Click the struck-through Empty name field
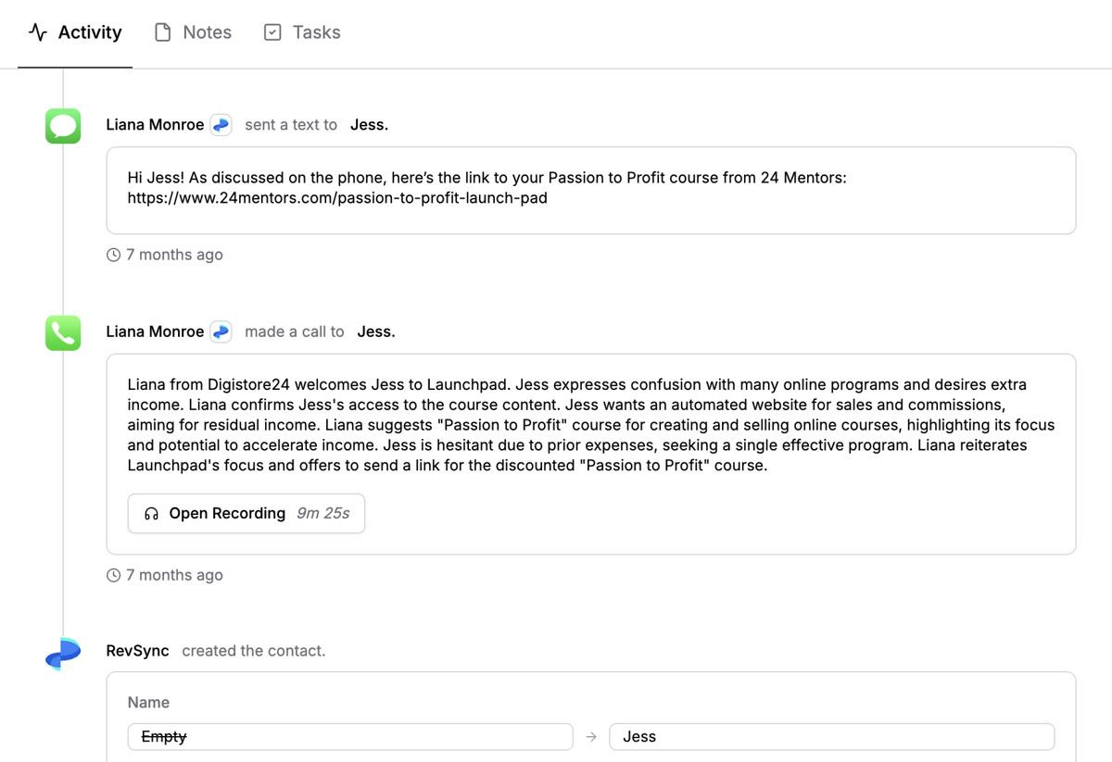 (x=349, y=736)
